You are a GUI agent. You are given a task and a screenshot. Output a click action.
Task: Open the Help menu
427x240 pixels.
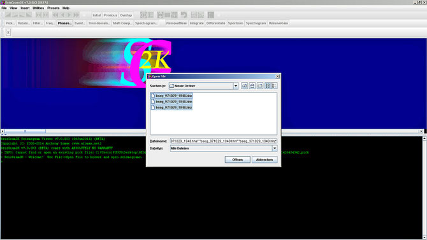(x=66, y=8)
